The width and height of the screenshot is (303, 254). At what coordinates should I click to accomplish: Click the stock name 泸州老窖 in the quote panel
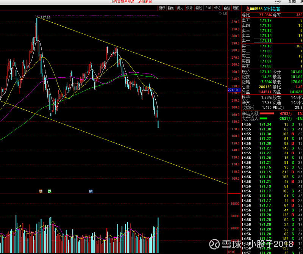272,9
